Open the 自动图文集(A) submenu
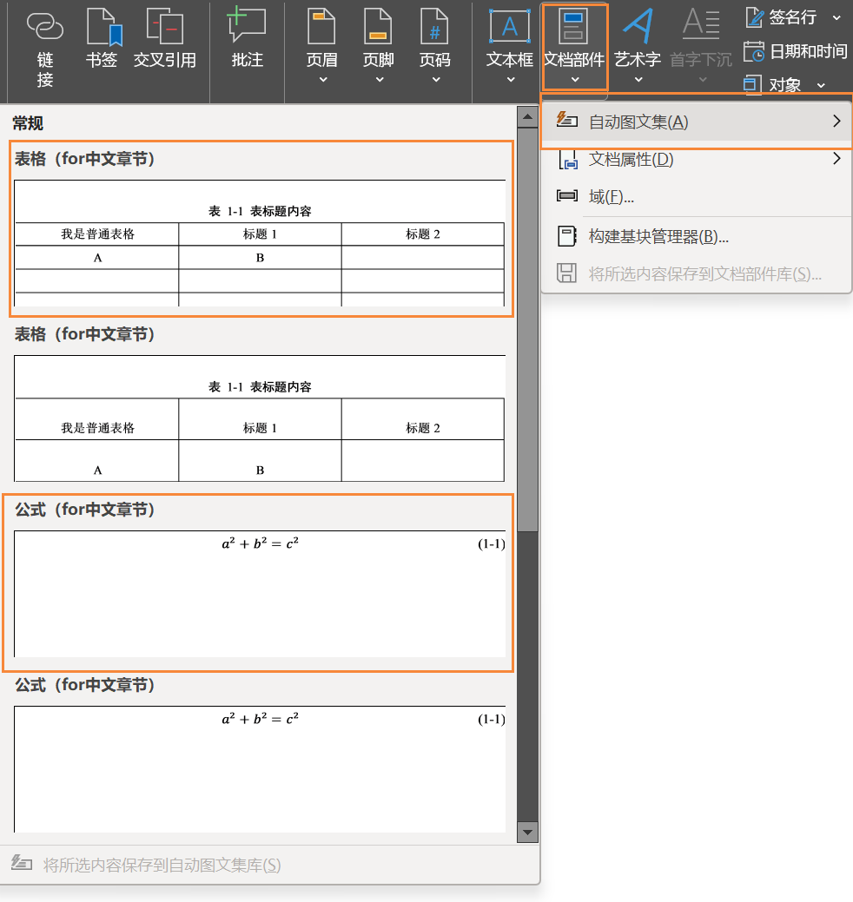The height and width of the screenshot is (902, 853). point(697,122)
